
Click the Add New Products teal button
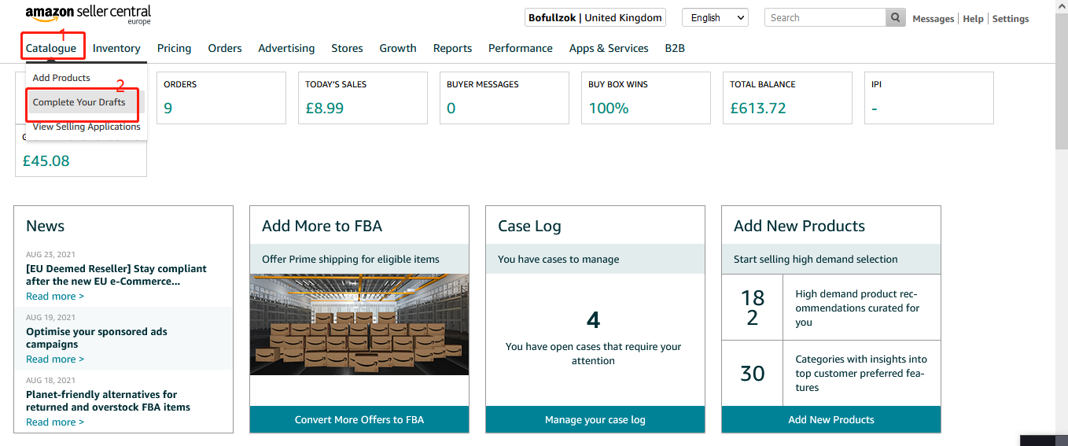831,419
